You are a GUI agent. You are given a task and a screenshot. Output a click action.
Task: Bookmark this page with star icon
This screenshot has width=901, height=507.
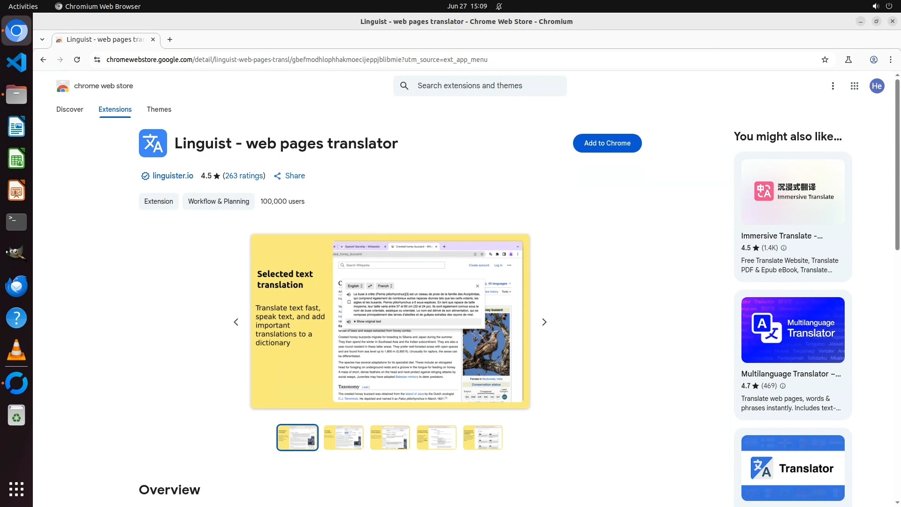825,60
